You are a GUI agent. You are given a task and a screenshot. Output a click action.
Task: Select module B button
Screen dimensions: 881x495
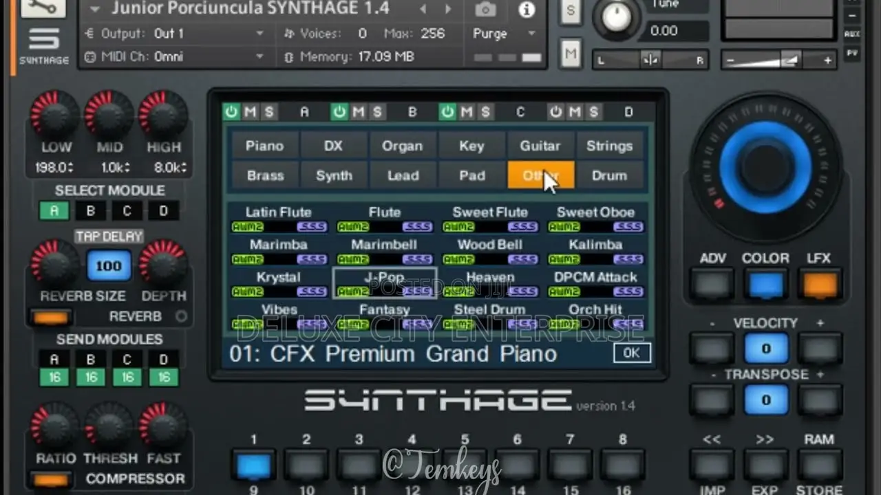[91, 210]
